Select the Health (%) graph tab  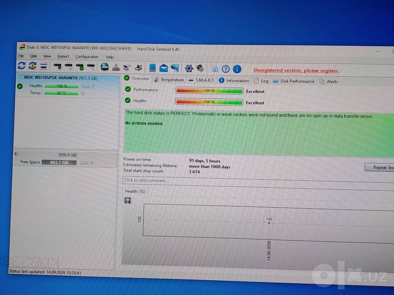(135, 191)
